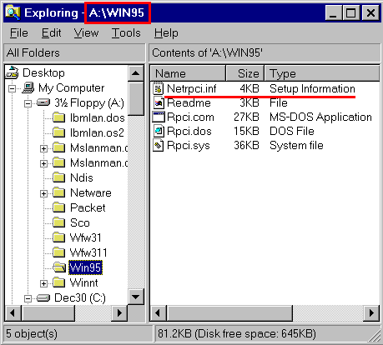
Task: Click the Dec30 (C:) drive icon
Action: point(43,298)
